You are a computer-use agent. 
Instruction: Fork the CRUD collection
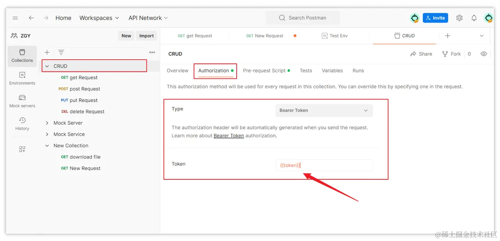click(x=451, y=54)
